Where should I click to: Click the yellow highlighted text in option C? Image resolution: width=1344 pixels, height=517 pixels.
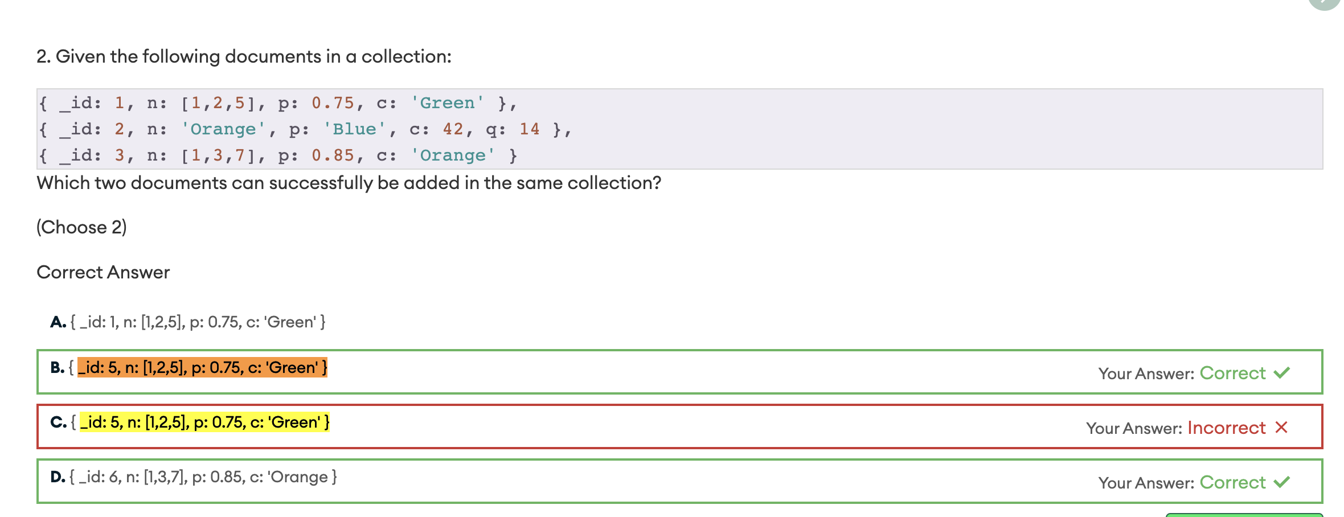coord(204,422)
